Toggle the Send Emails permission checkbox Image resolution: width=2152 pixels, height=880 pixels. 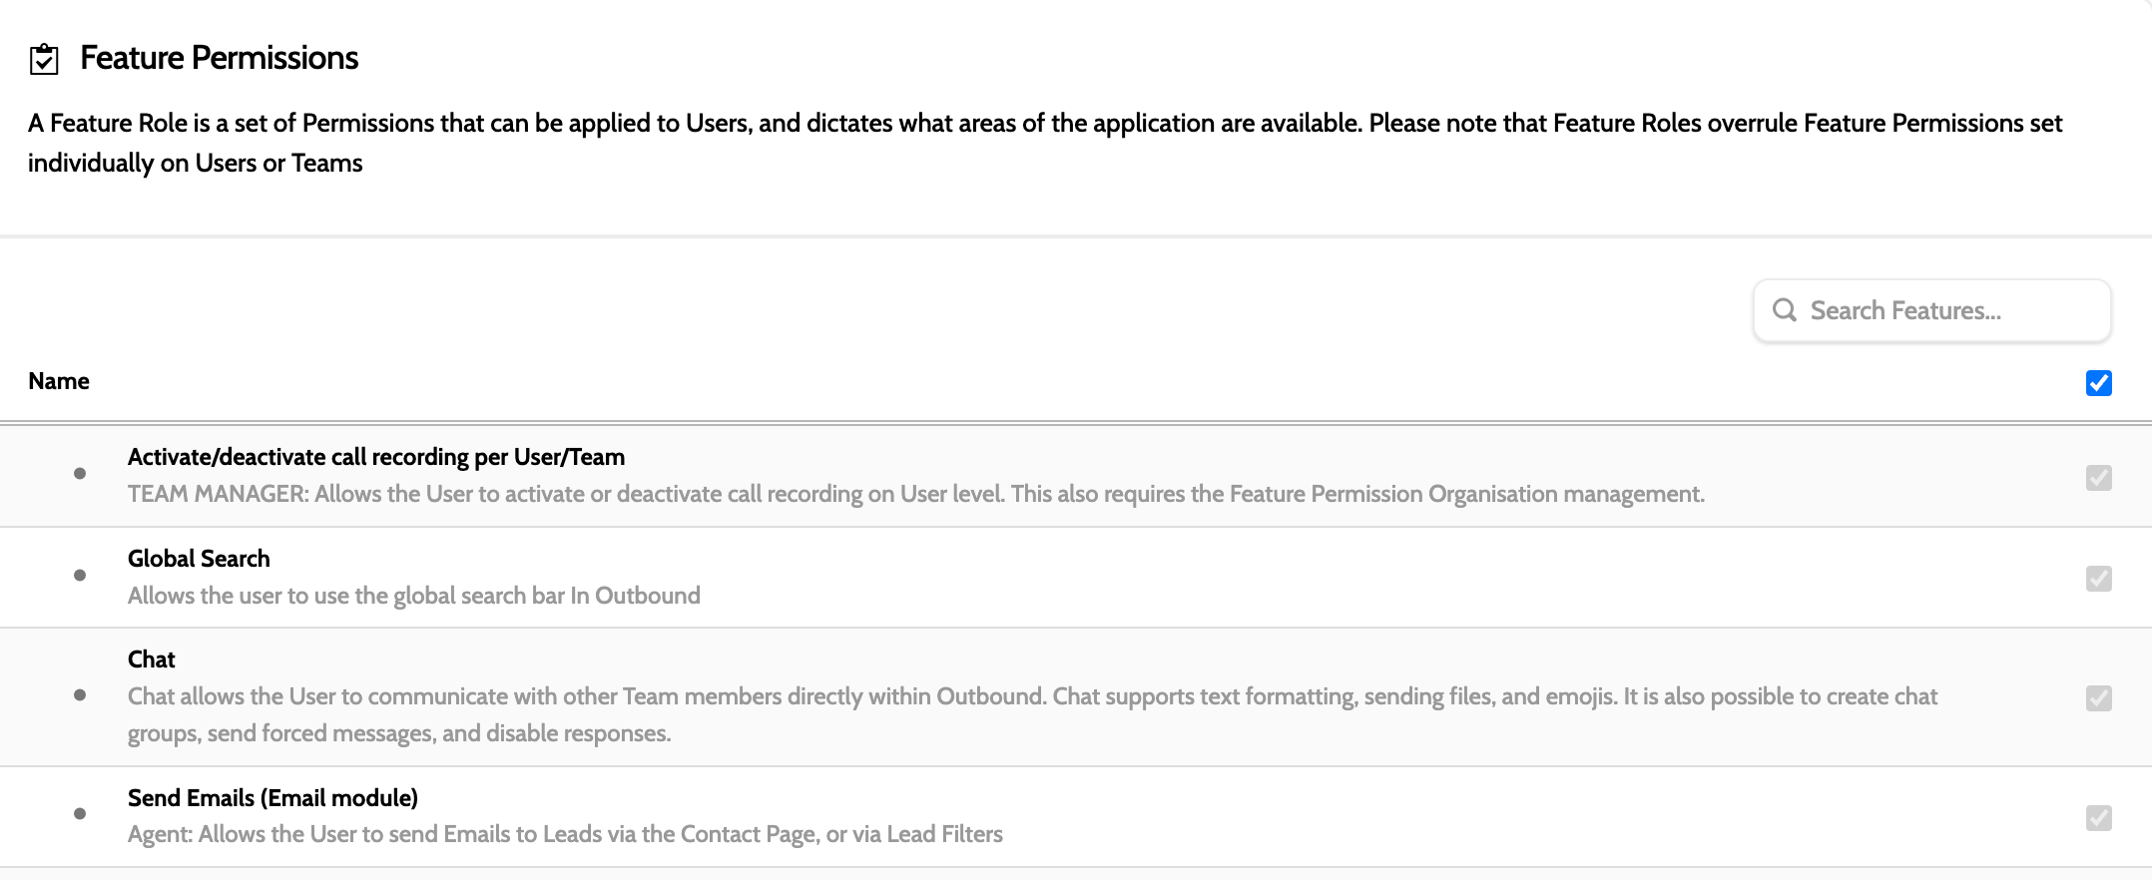click(x=2098, y=818)
